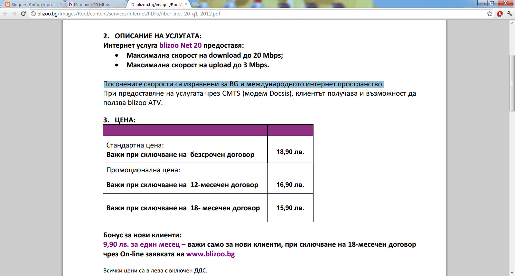Minimize the Chrome window
This screenshot has width=515, height=276.
(x=482, y=3)
